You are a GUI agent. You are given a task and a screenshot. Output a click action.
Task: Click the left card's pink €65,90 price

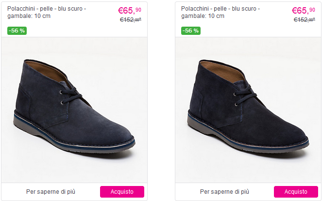pyautogui.click(x=130, y=11)
